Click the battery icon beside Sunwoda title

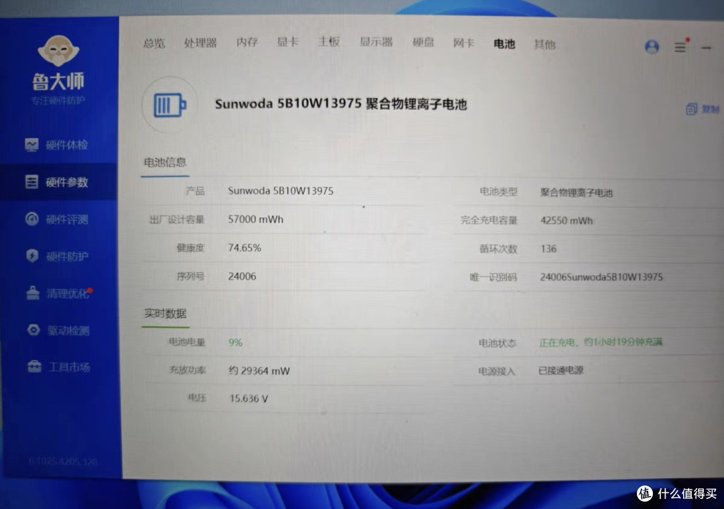coord(170,105)
